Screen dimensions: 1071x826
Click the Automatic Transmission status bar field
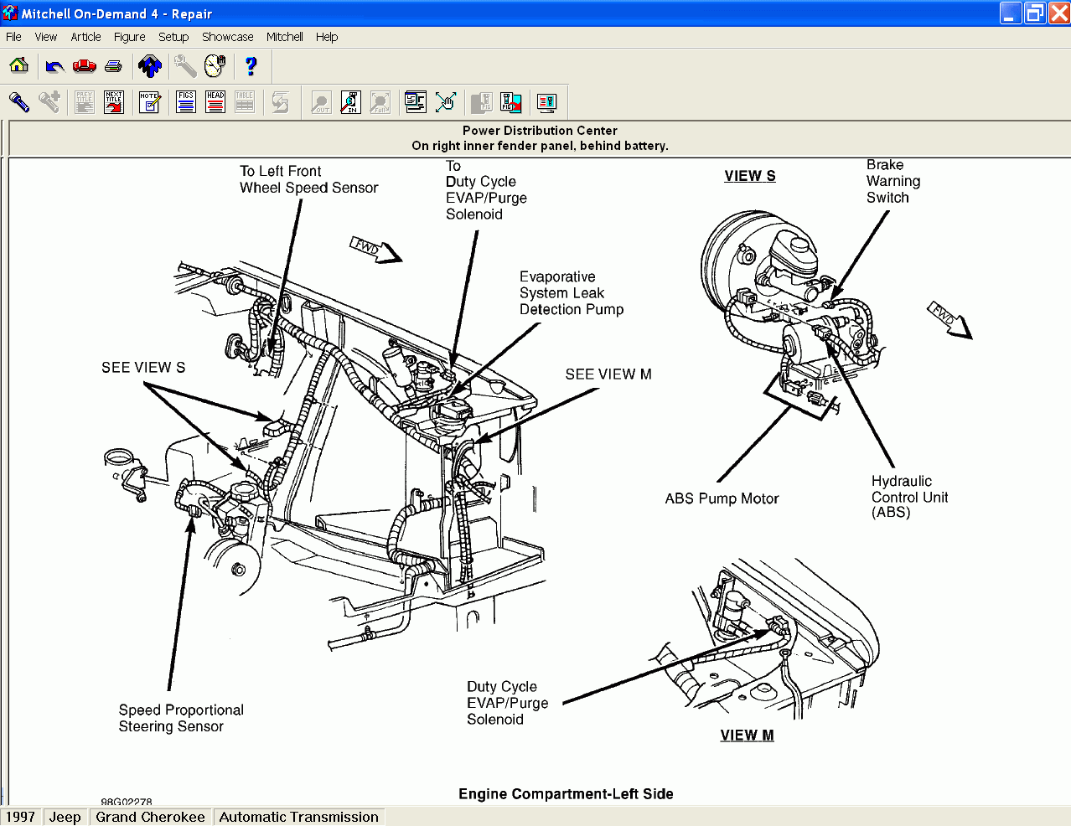(x=299, y=817)
